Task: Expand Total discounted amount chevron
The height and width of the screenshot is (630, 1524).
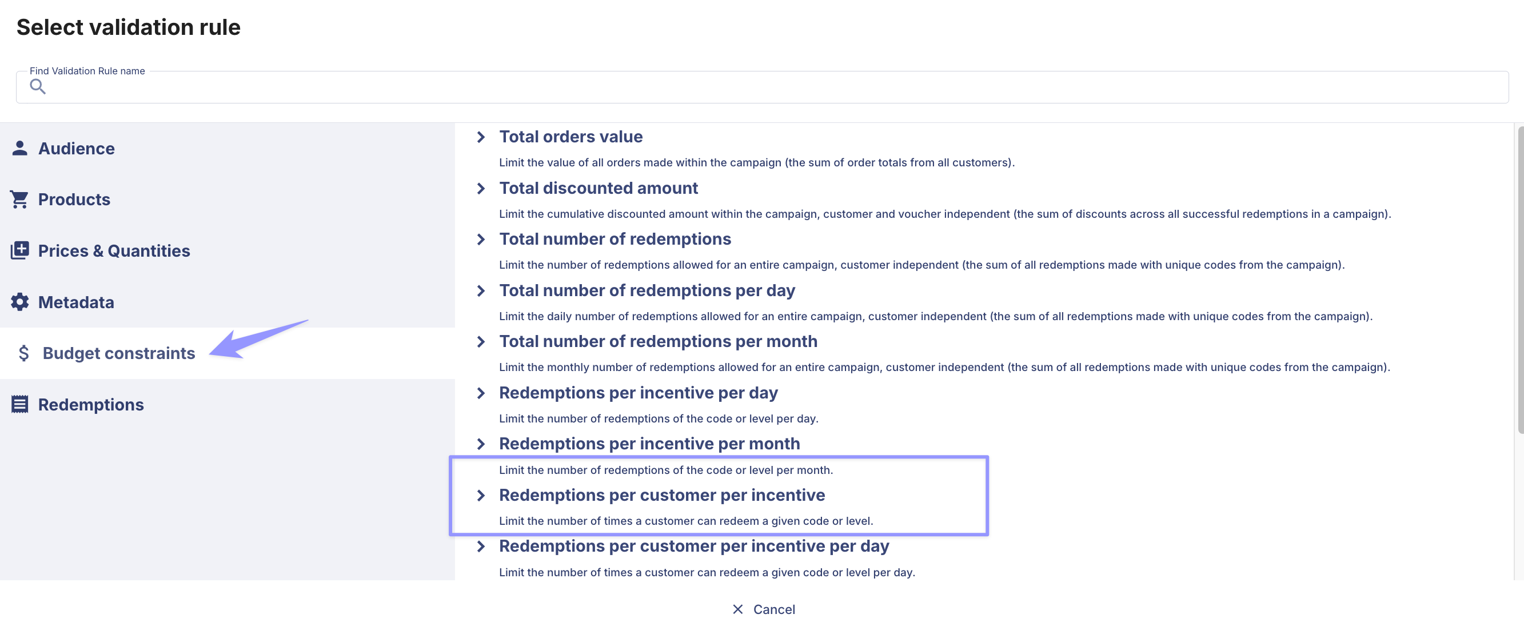Action: click(480, 188)
